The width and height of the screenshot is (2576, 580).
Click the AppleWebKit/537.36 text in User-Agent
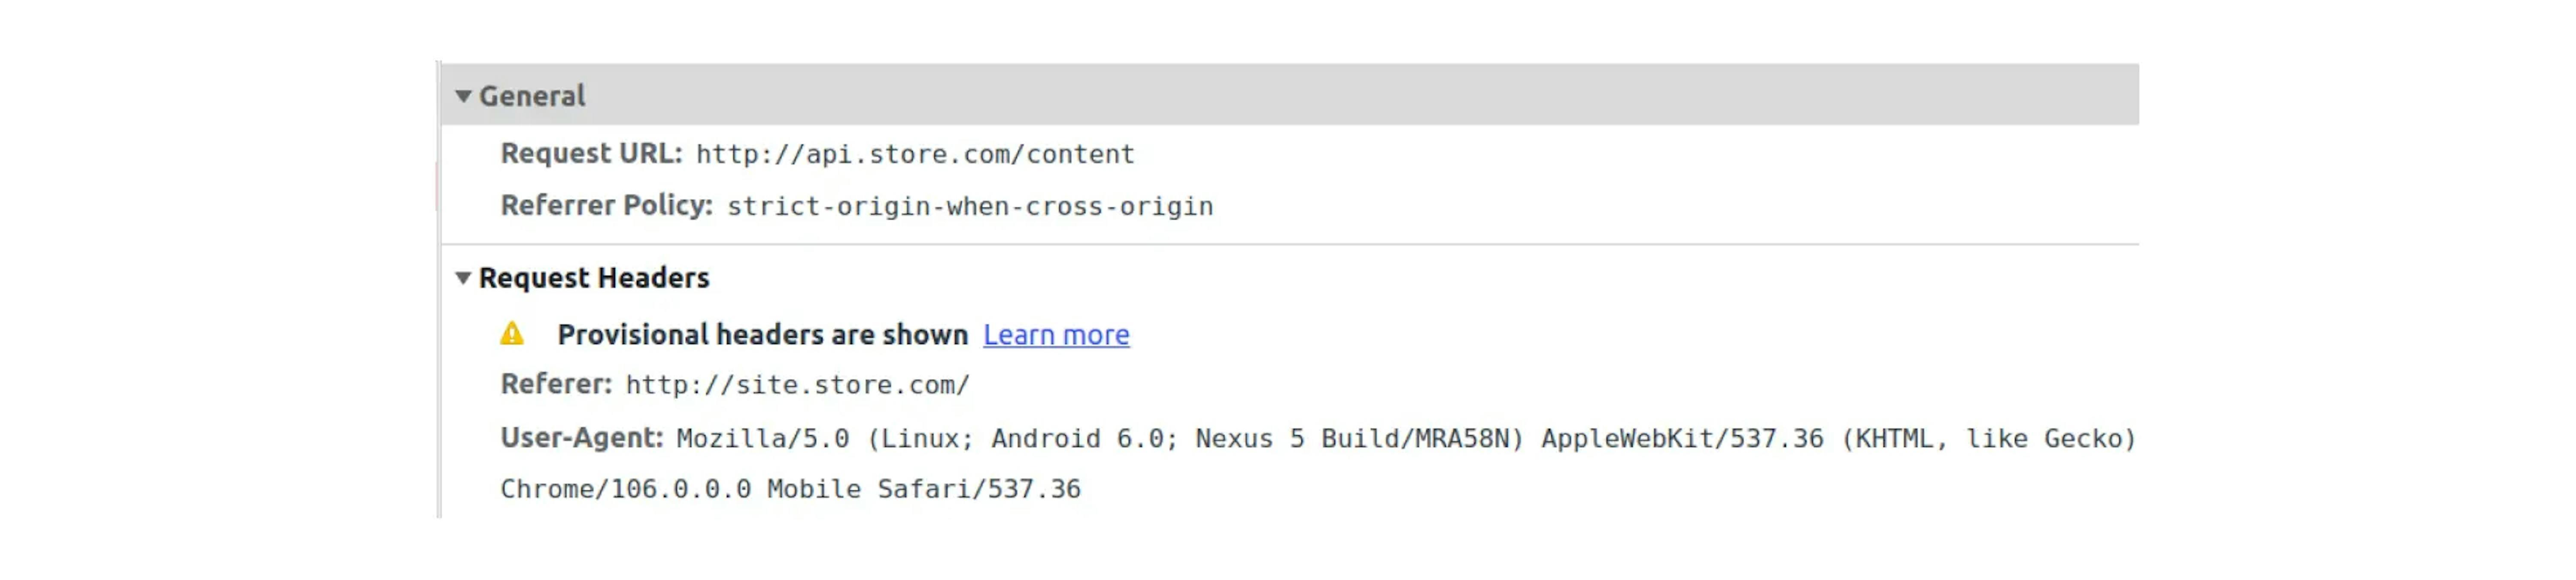(1682, 438)
